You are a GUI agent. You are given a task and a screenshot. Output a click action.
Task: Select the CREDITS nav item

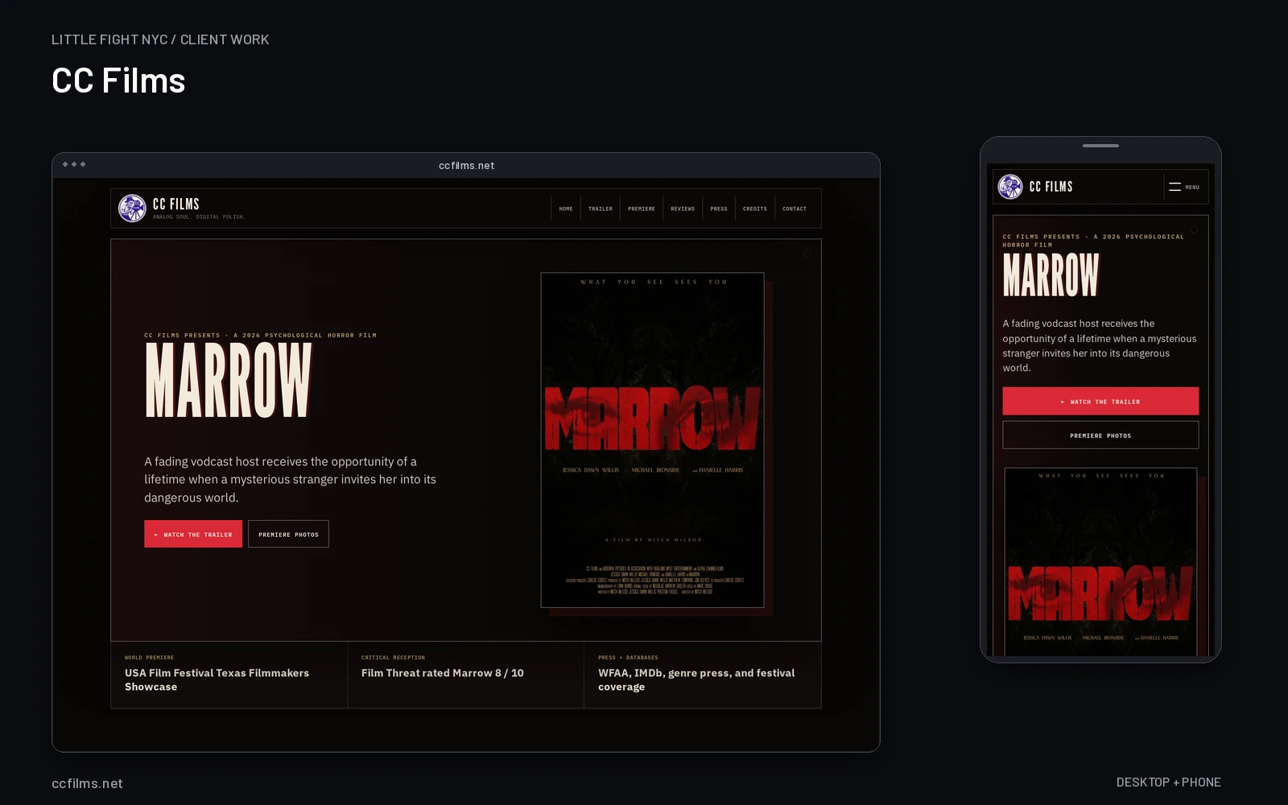[755, 208]
